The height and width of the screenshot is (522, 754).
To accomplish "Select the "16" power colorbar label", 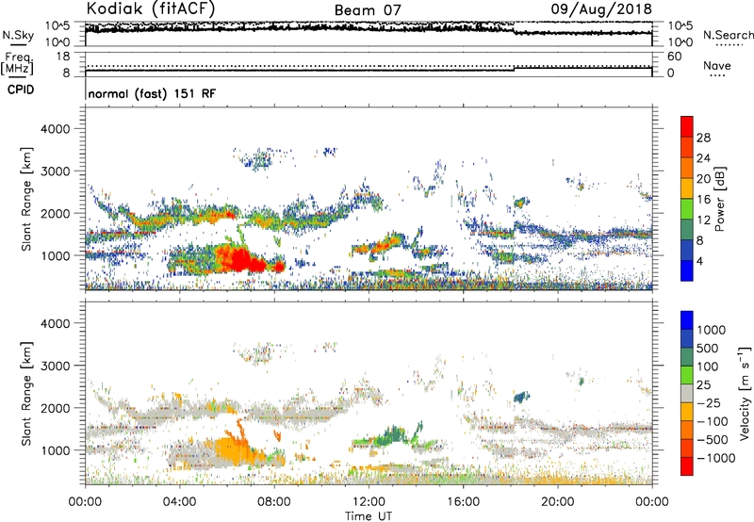I will 703,200.
